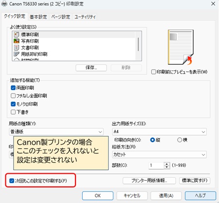Select 用紙節約印刷 in the settings list
The width and height of the screenshot is (219, 203).
74,54
